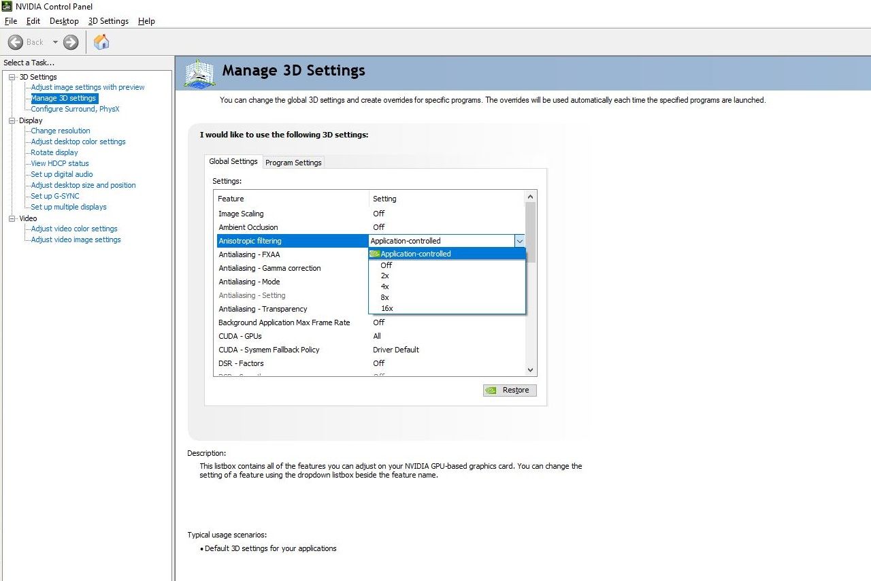The image size is (871, 581).
Task: Click the Feature column header
Action: 291,199
